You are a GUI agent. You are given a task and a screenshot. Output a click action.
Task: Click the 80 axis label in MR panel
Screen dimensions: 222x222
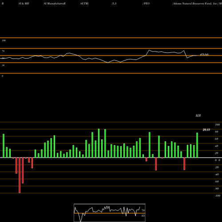point(217,132)
